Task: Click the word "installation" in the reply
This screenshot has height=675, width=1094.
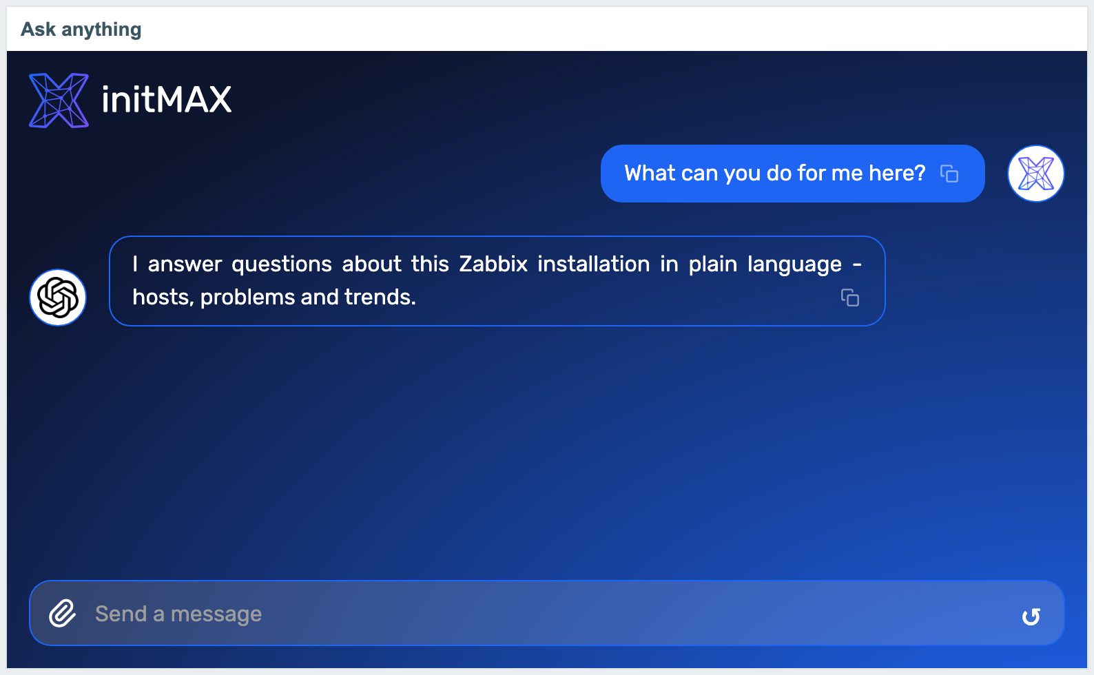Action: (594, 264)
